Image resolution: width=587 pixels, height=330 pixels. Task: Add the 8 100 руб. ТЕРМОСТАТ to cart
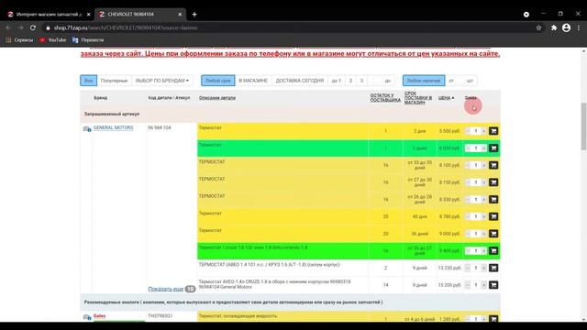pos(493,165)
